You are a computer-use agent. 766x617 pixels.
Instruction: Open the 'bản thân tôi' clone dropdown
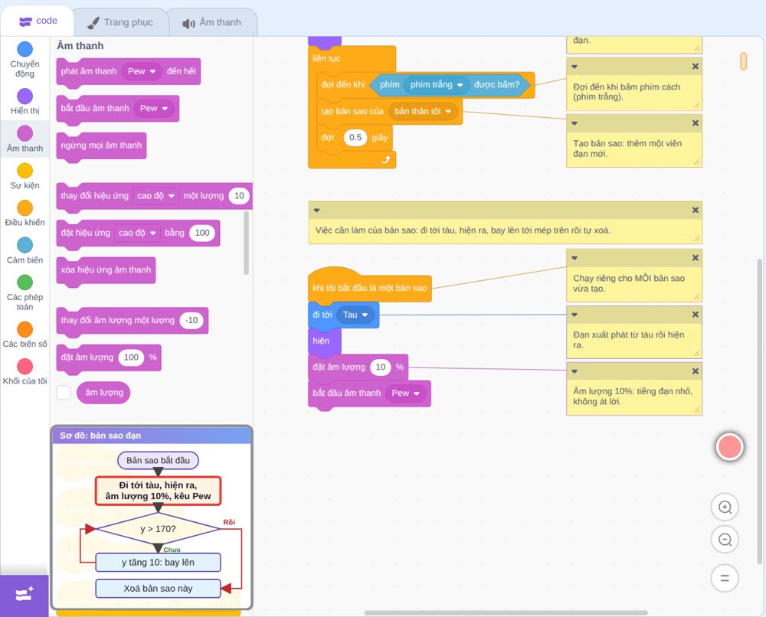tap(423, 111)
